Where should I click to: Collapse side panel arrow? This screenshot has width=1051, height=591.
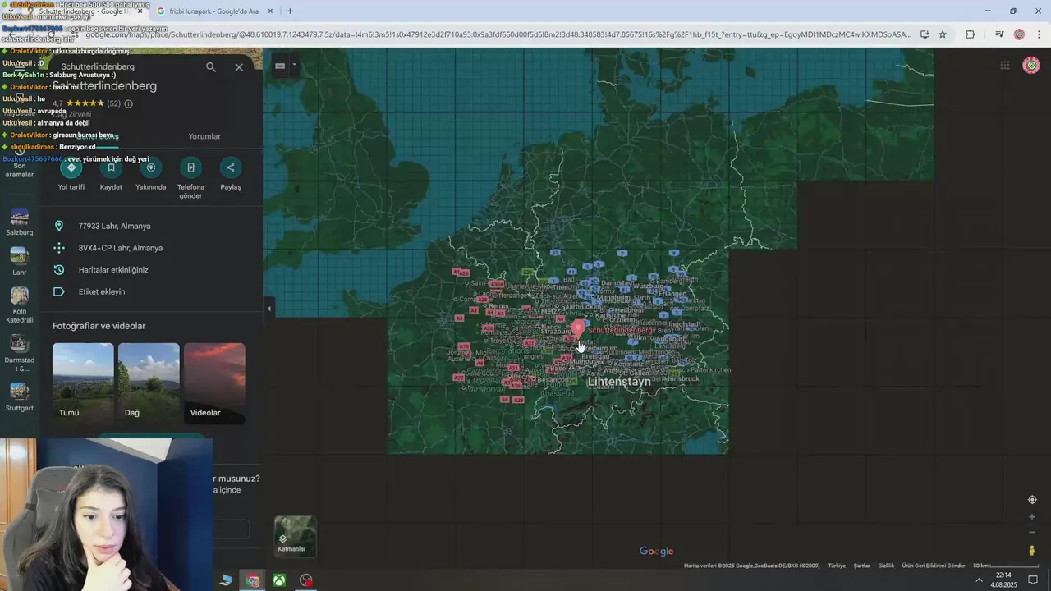click(268, 309)
